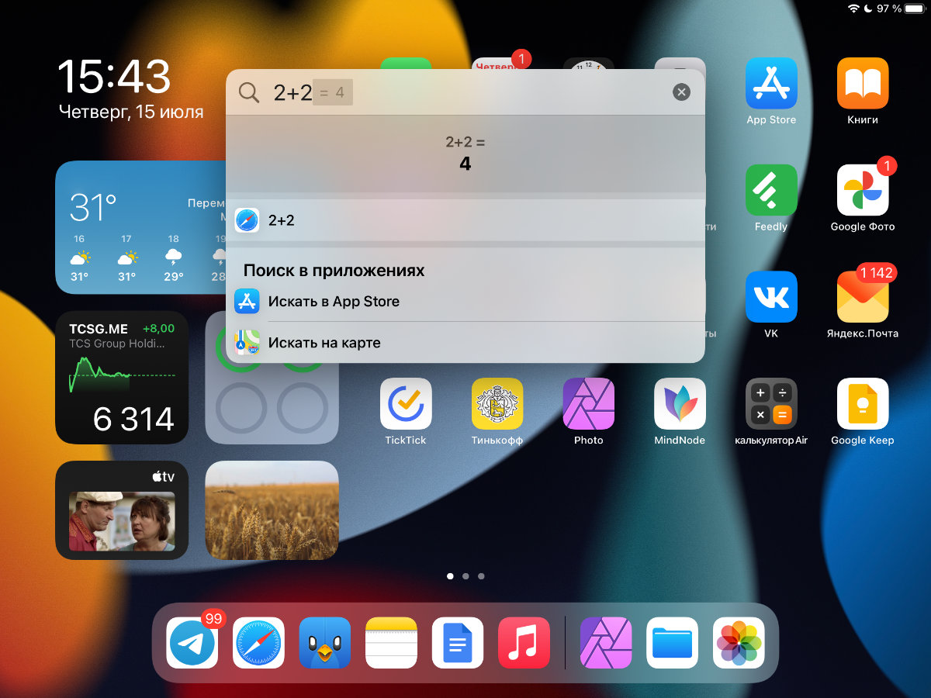Open Google Keep app

[863, 403]
